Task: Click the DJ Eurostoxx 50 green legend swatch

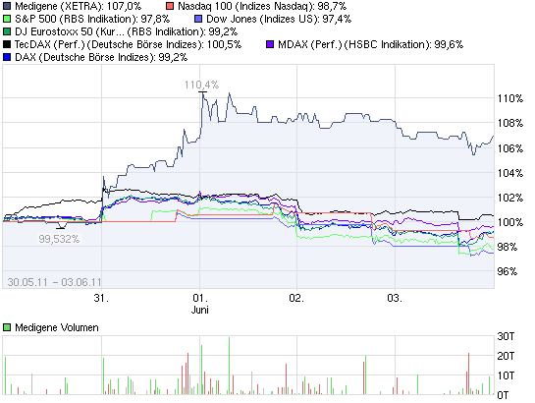Action: point(7,31)
